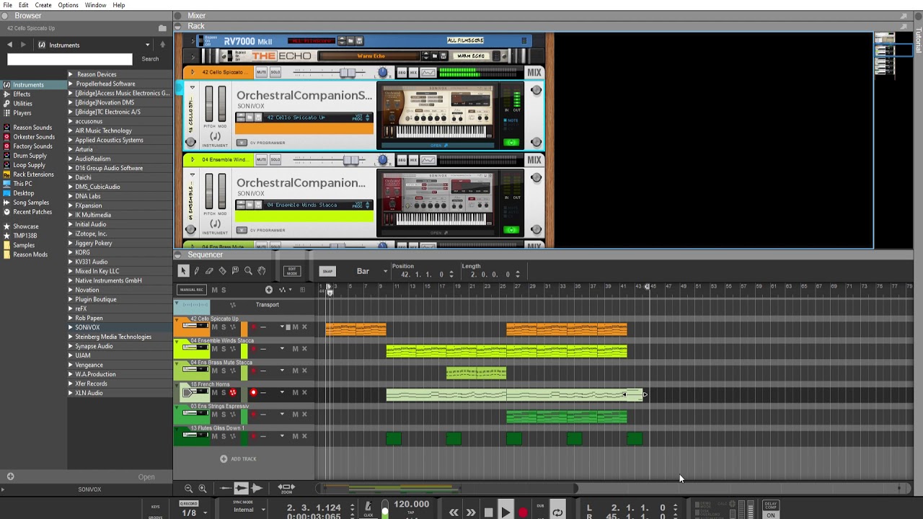
Task: Expand the Arturia folder in browser
Action: pyautogui.click(x=71, y=149)
